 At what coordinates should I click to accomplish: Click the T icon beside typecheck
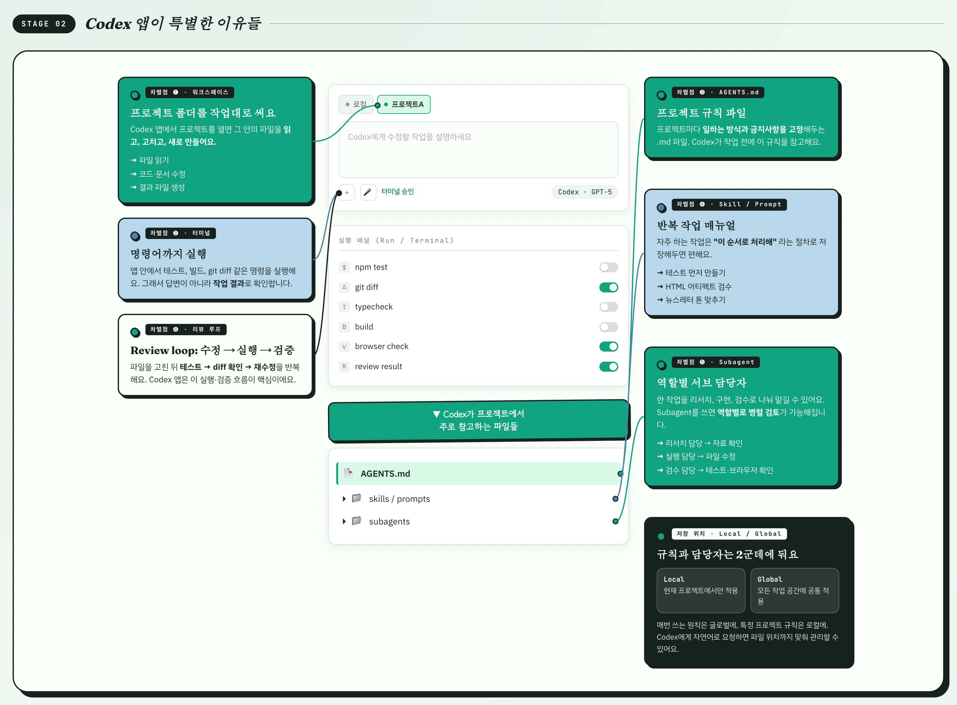(344, 307)
